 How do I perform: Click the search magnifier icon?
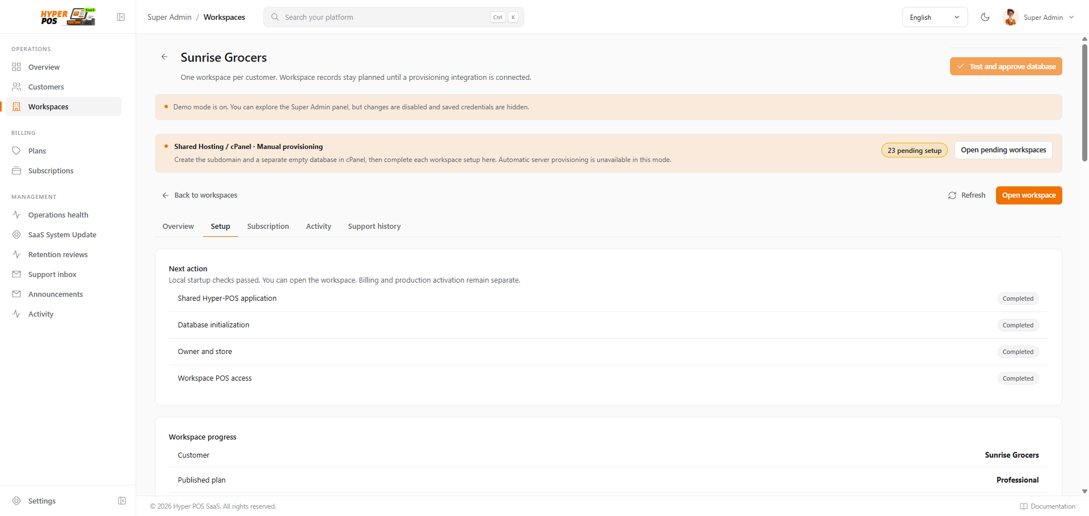pyautogui.click(x=275, y=17)
